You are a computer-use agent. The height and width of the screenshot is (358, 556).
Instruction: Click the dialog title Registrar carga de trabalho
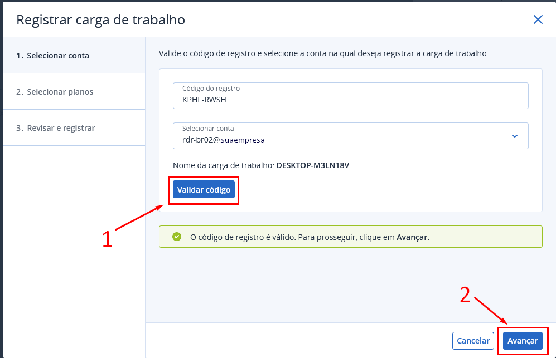101,21
